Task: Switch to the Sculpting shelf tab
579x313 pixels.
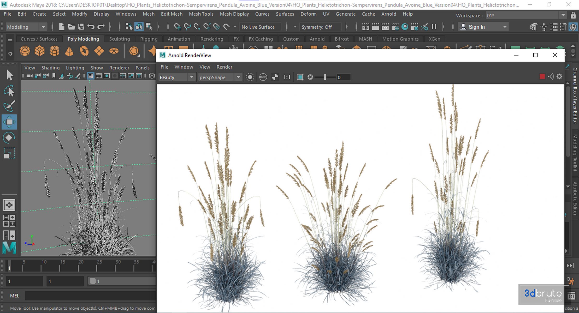Action: 119,39
